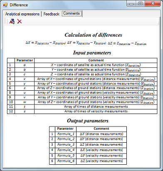
Task: Click the Formula_5 output parameter cell
Action: [66, 156]
